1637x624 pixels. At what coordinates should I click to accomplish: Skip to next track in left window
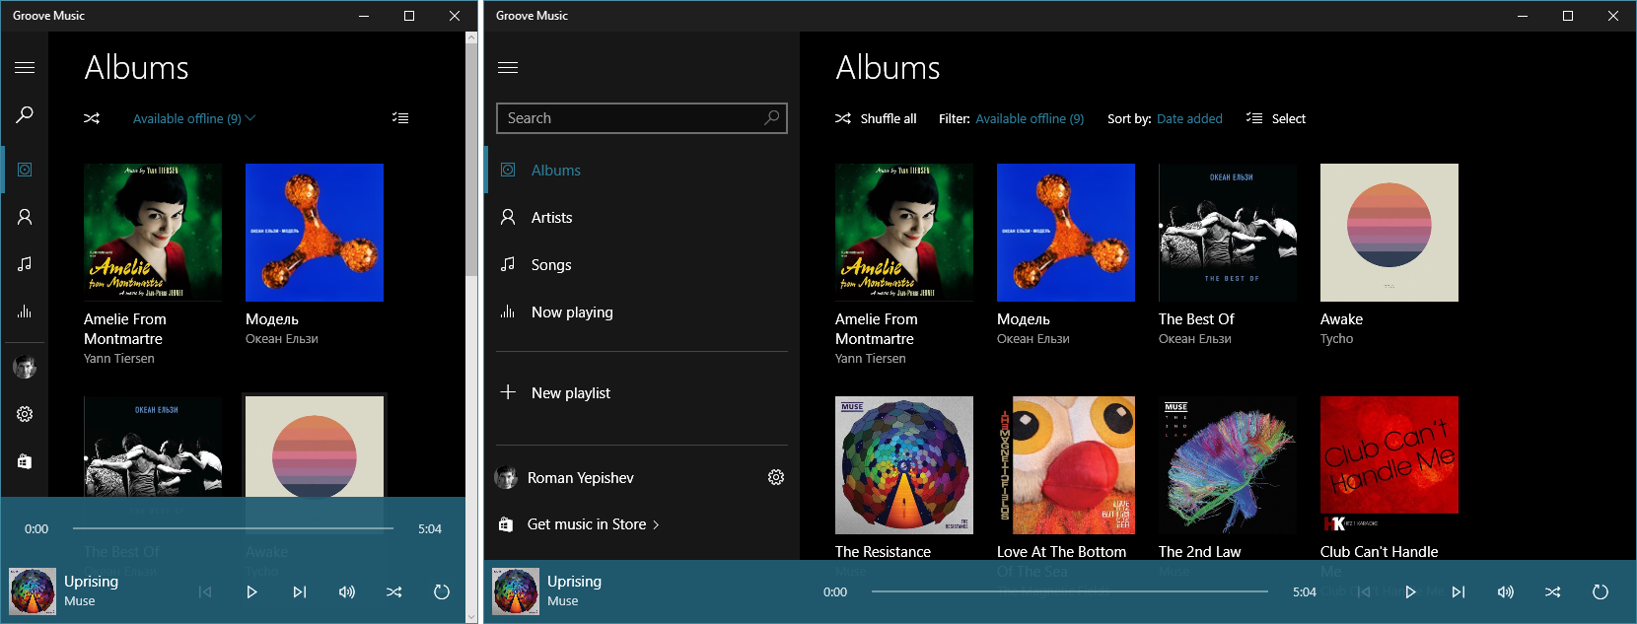point(300,591)
